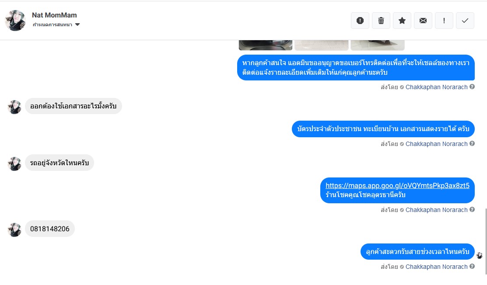Mark conversation unread with envelope icon

click(423, 21)
